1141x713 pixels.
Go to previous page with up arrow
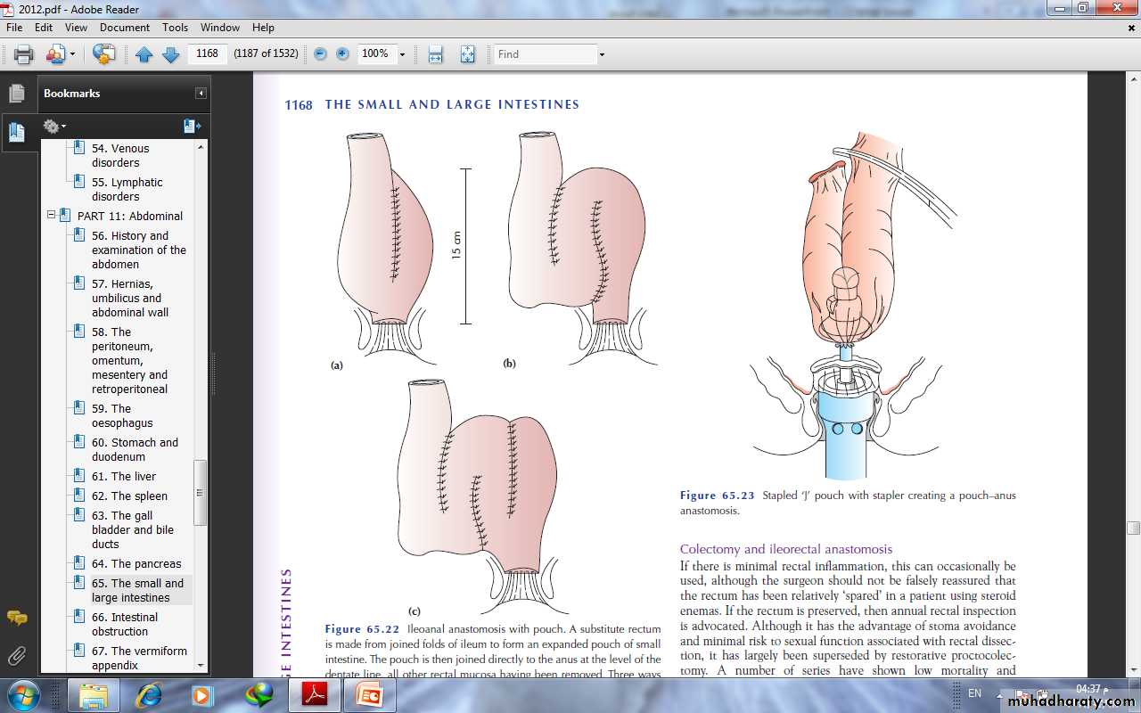coord(144,54)
